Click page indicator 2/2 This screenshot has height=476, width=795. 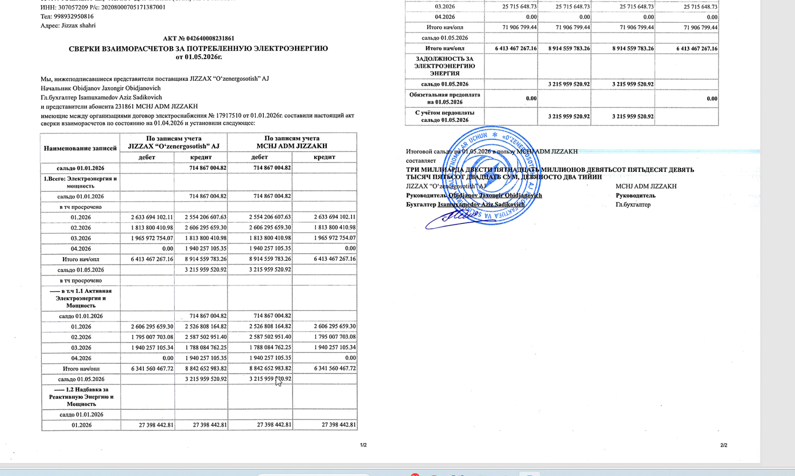724,445
